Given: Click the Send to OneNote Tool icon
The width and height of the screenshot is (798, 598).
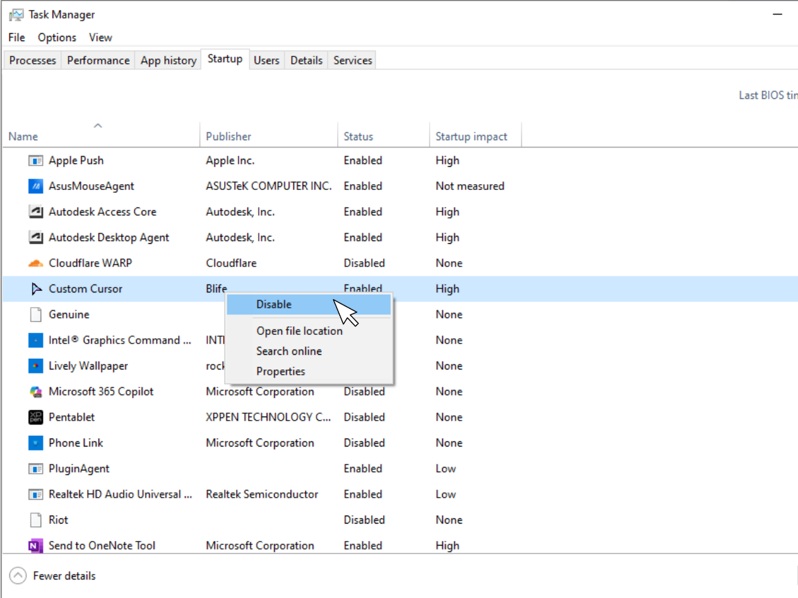Looking at the screenshot, I should [x=36, y=546].
